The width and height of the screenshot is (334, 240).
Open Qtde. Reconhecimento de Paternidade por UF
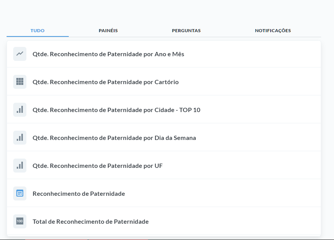(x=97, y=166)
